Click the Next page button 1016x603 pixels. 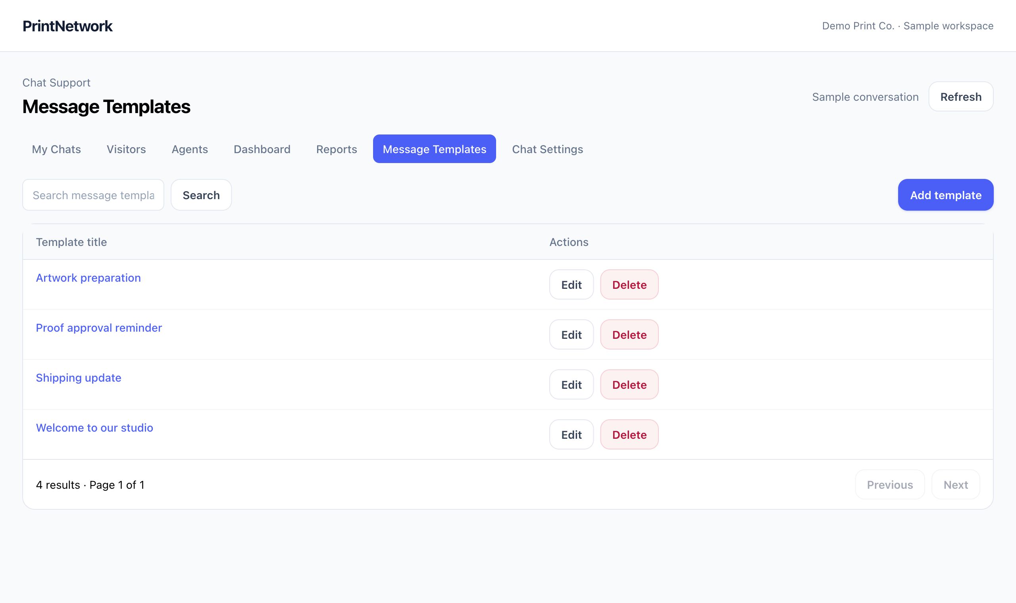955,485
